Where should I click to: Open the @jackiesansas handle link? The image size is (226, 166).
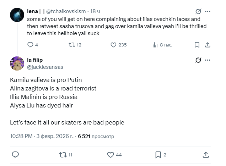45,67
